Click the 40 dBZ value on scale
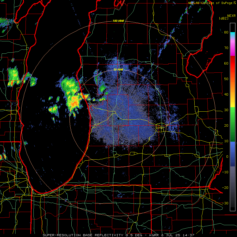Viewport: 237px width, 237px height. click(226, 95)
